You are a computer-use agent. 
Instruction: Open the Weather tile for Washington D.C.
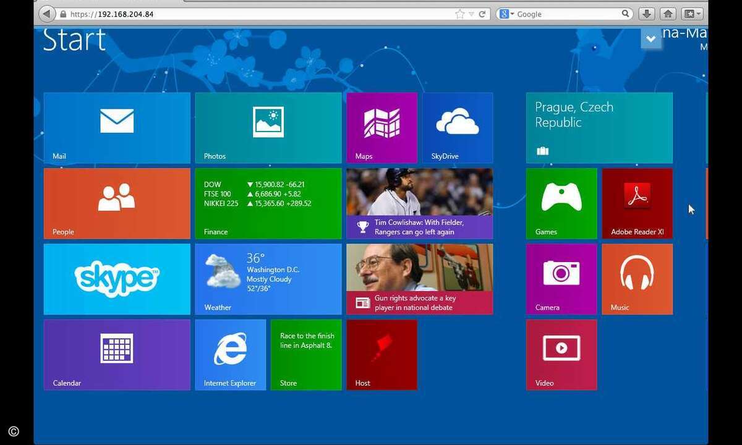(x=268, y=279)
